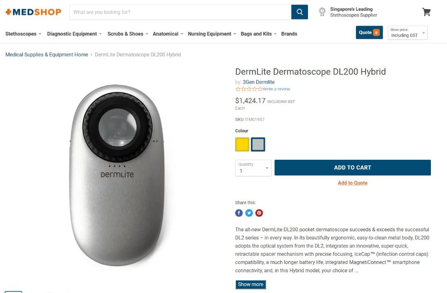Click the Add to Cart button
Screen dimensions: 447x293
click(353, 167)
